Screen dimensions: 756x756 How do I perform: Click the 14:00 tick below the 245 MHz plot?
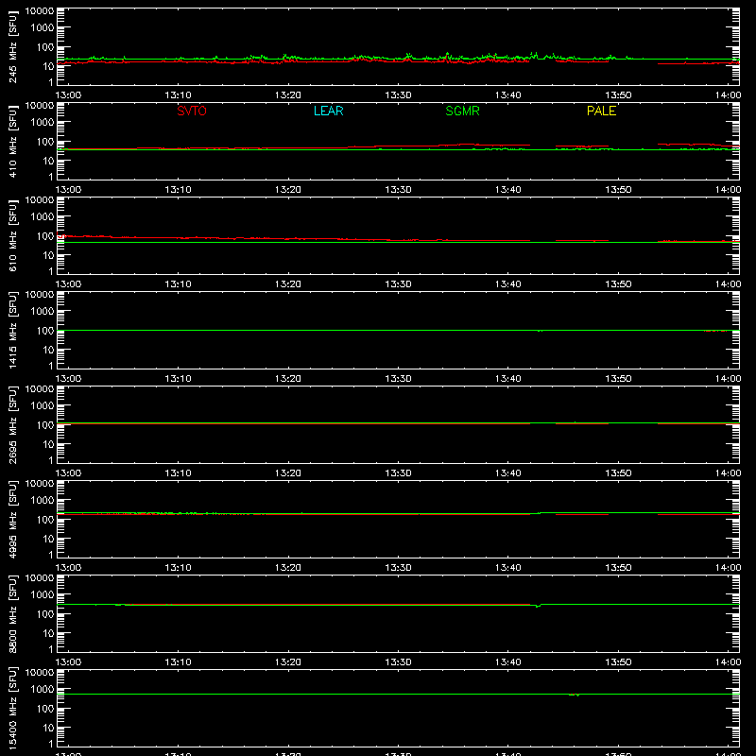pyautogui.click(x=728, y=95)
